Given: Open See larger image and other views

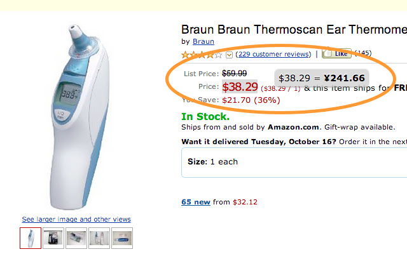Looking at the screenshot, I should pos(76,219).
